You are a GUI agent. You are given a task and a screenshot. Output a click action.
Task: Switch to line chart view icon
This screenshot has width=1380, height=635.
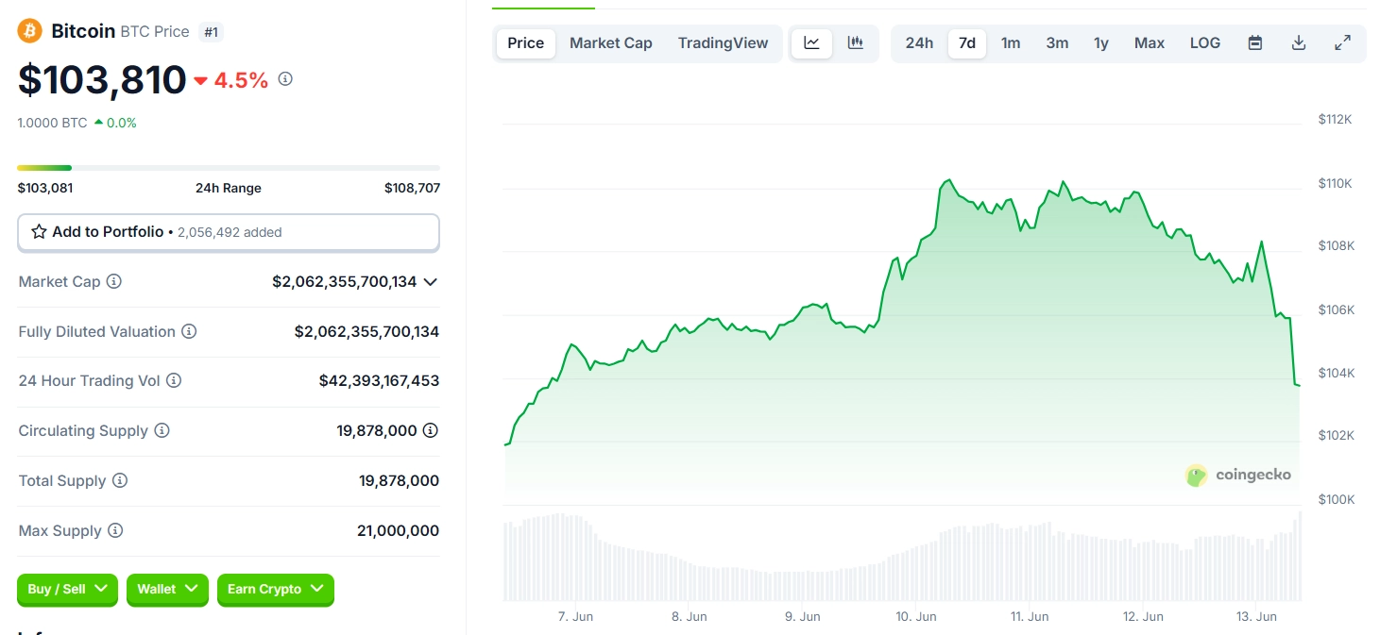pos(811,42)
